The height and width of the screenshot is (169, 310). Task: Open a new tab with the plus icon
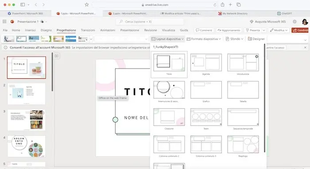(230, 4)
